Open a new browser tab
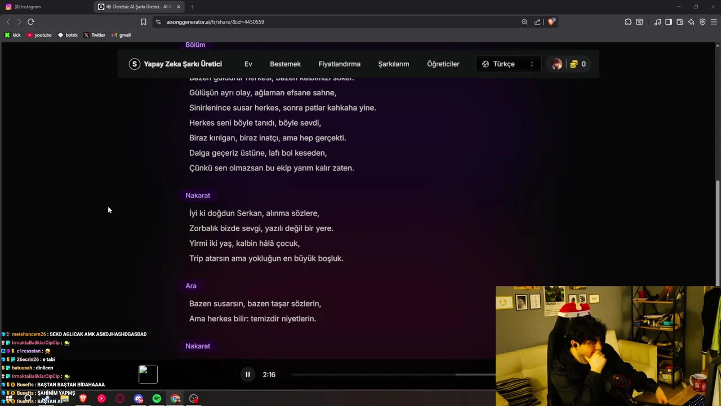 (x=192, y=7)
